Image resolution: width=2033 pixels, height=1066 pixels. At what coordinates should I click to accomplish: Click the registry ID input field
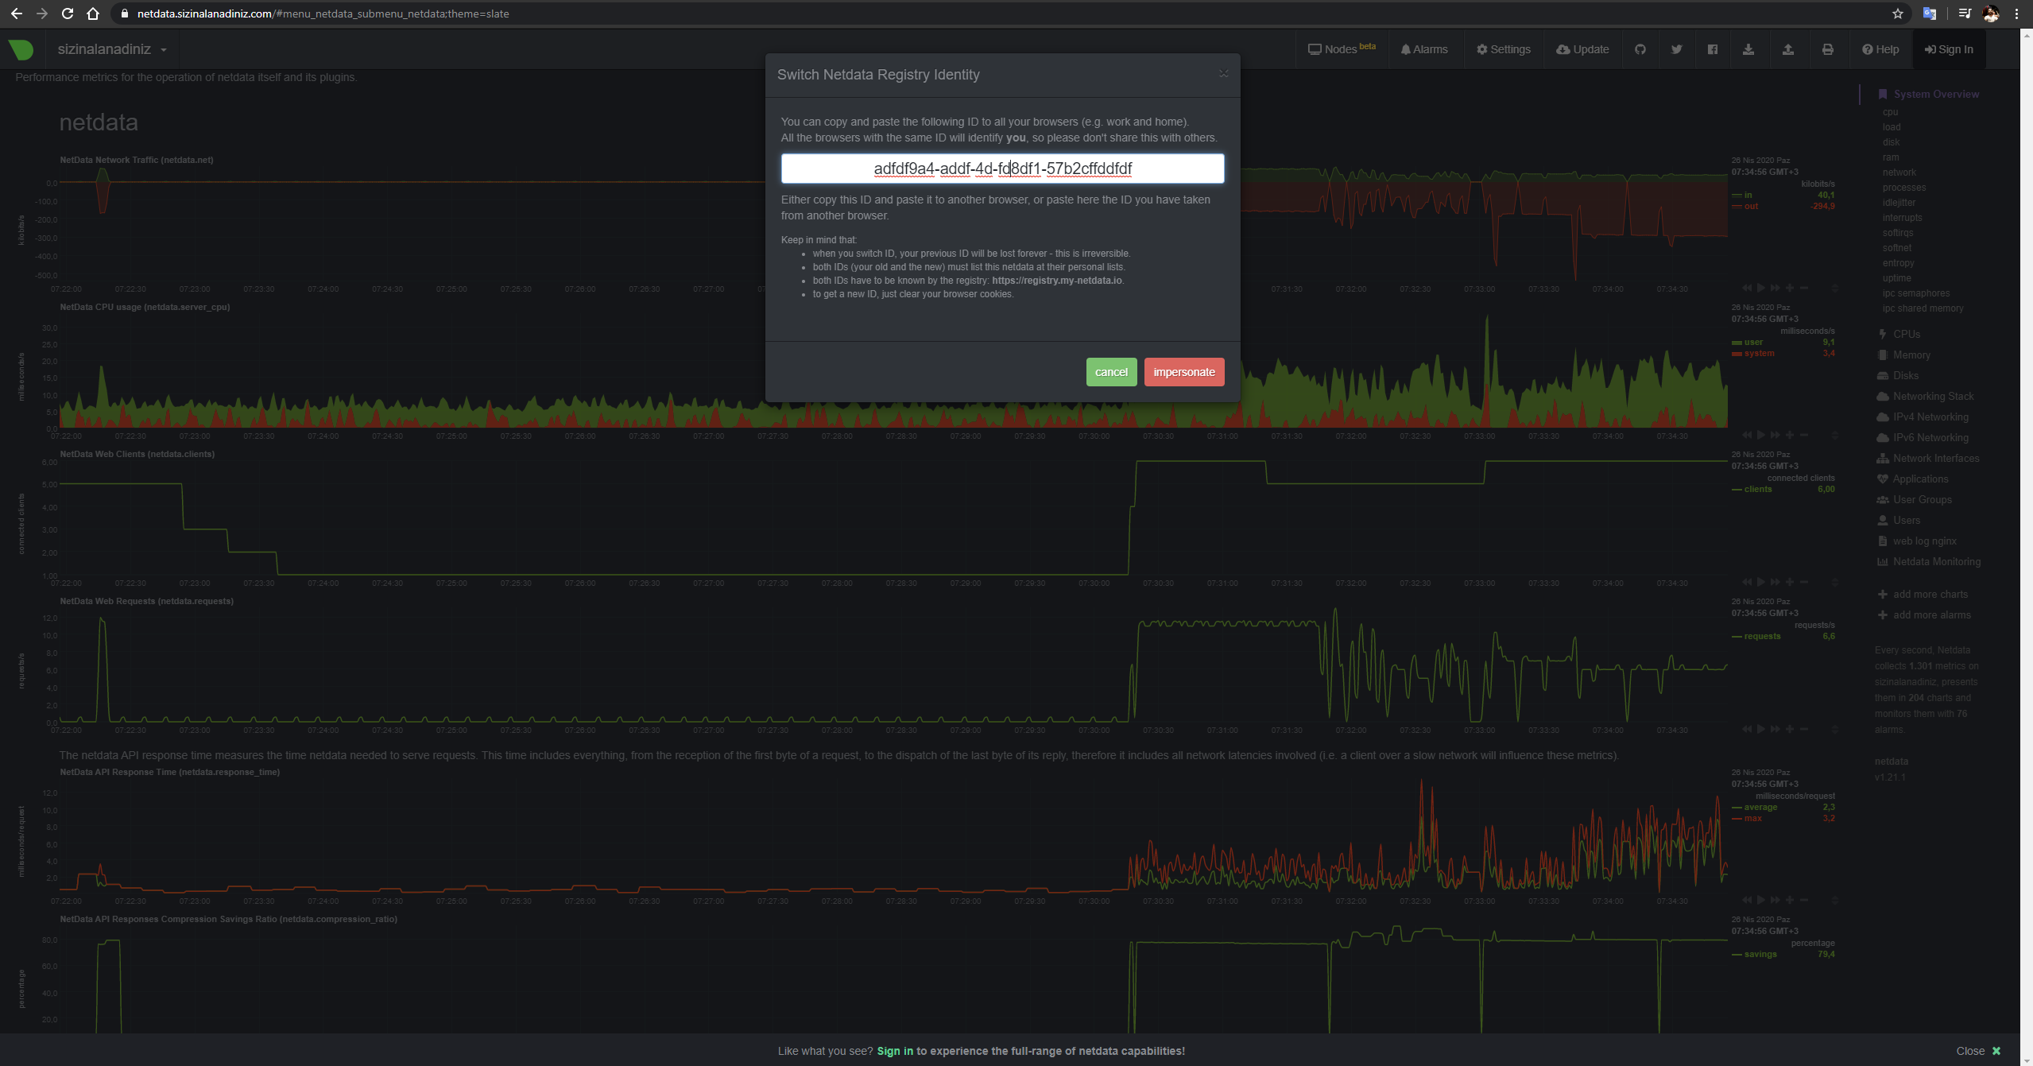1002,169
